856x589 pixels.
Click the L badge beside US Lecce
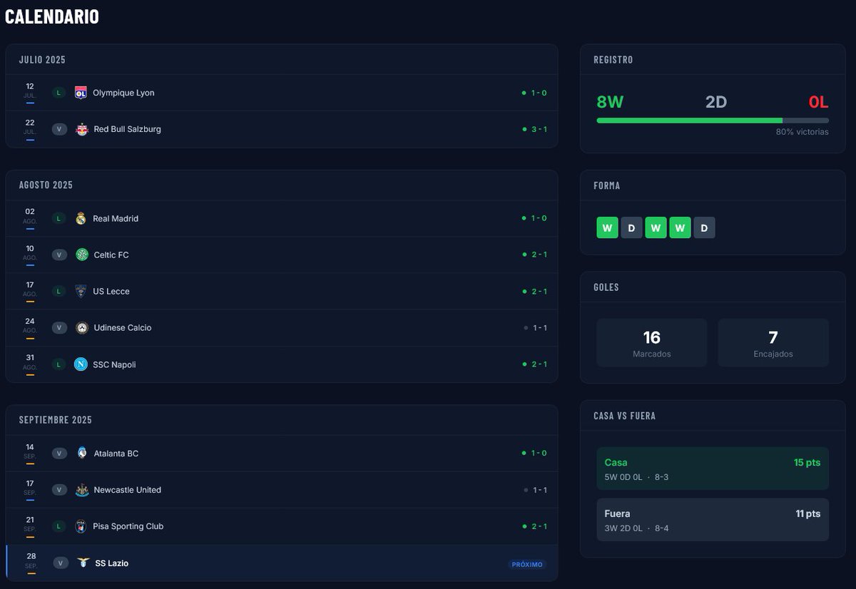click(58, 291)
